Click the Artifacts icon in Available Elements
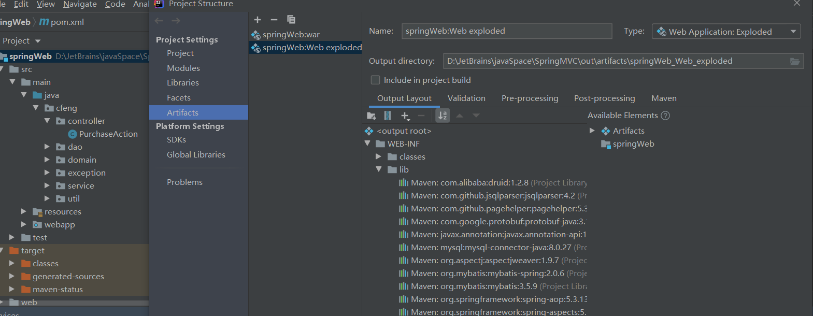Viewport: 813px width, 316px height. pyautogui.click(x=606, y=131)
